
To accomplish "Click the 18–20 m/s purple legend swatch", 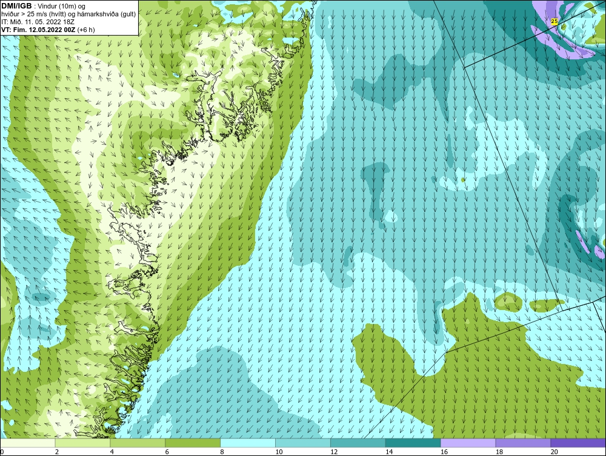I will pos(523,443).
